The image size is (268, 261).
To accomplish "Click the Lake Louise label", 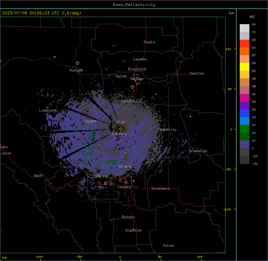I will point(6,150).
